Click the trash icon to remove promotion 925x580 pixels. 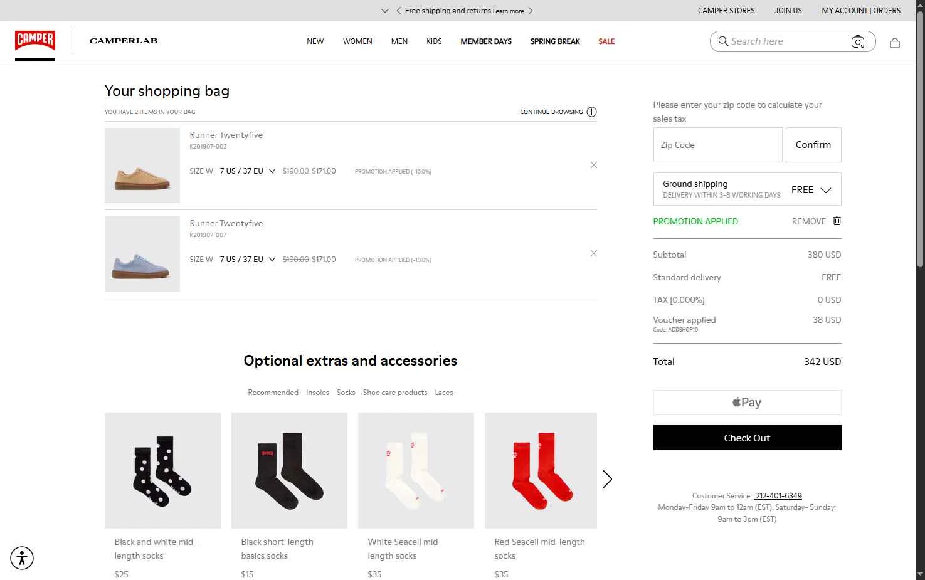click(x=837, y=221)
